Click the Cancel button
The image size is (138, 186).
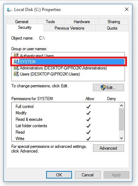(x=88, y=175)
